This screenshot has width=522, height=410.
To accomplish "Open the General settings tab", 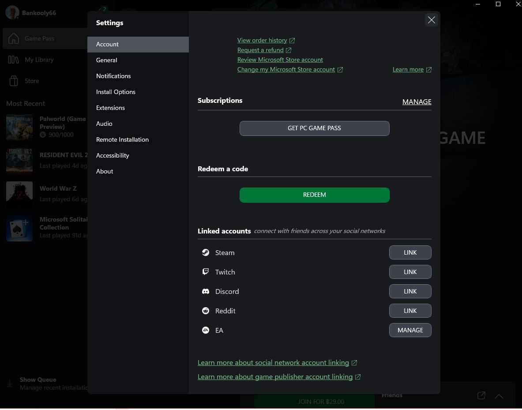I will point(138,60).
